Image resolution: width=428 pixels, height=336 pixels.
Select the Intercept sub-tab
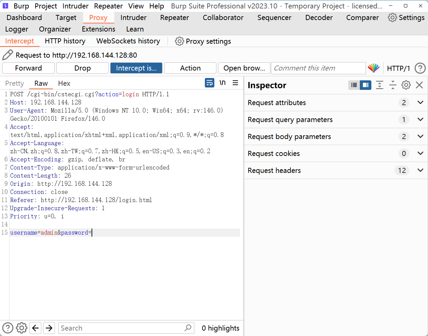tap(20, 41)
